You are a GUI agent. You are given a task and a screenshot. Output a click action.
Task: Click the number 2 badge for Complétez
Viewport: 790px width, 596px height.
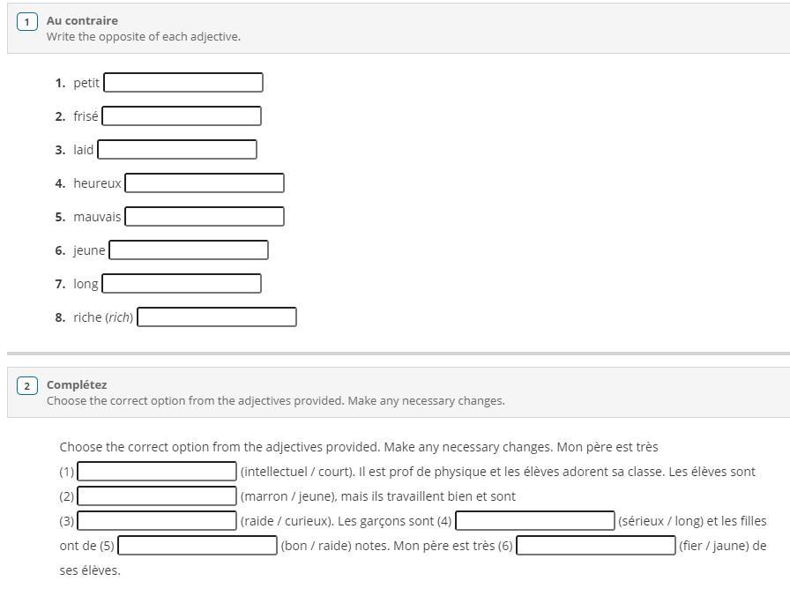(x=26, y=385)
